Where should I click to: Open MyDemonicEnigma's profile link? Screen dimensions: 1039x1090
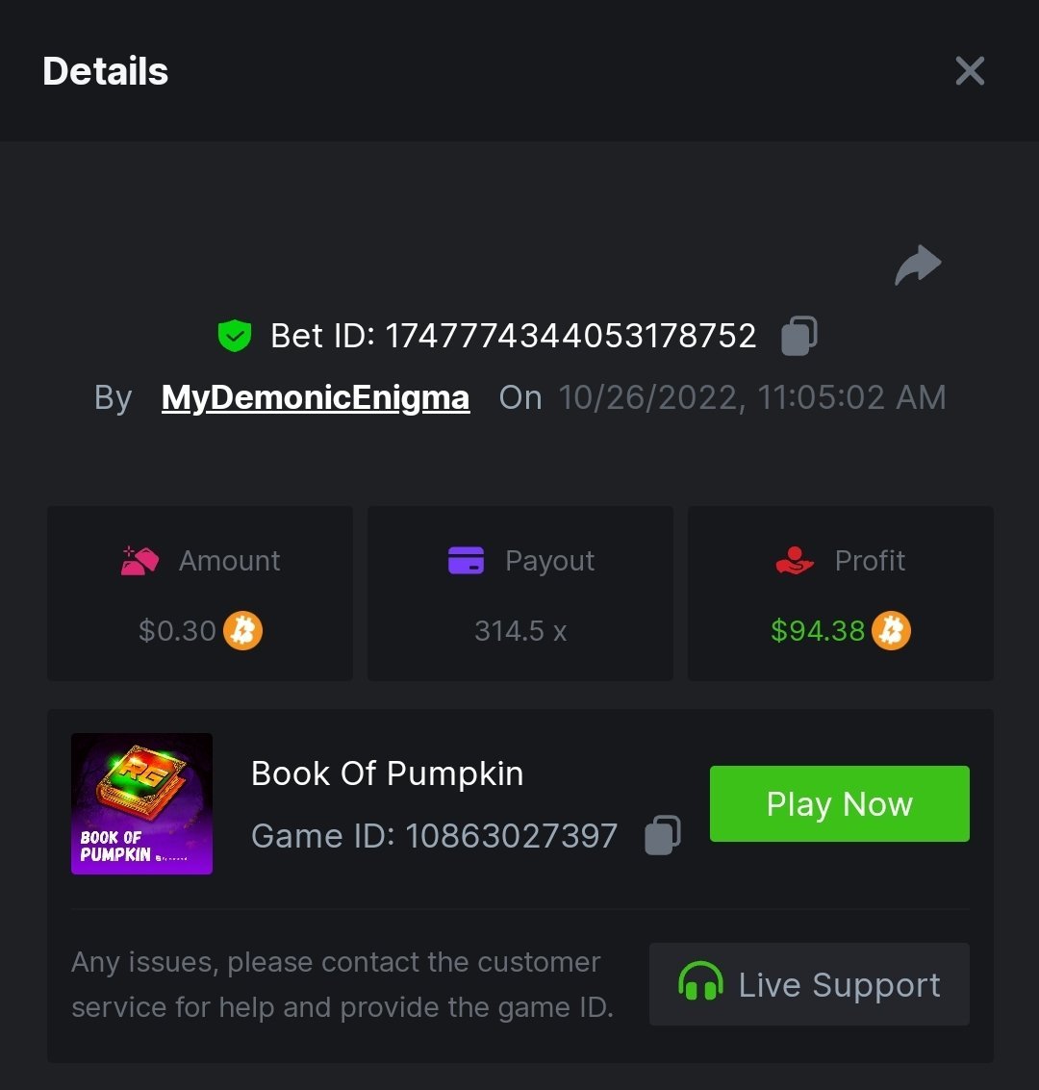pos(316,397)
